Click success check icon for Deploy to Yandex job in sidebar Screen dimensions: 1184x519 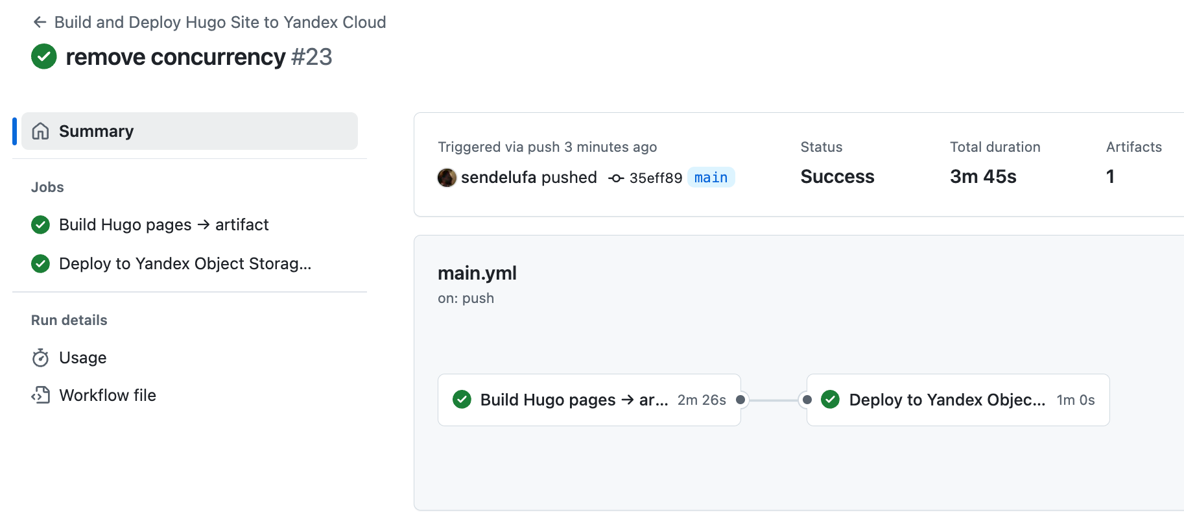tap(40, 263)
